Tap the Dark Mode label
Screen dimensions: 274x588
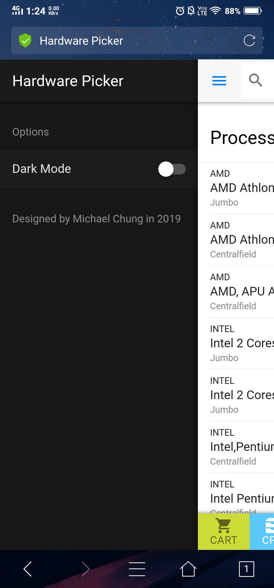tap(42, 169)
